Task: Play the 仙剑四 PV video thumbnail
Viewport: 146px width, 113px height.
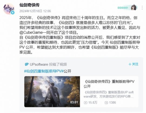Action: point(52,91)
